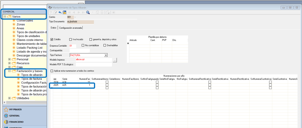Screen dimensions: 302x128
Task: Expand the Recursos folder node
Action: 9,63
